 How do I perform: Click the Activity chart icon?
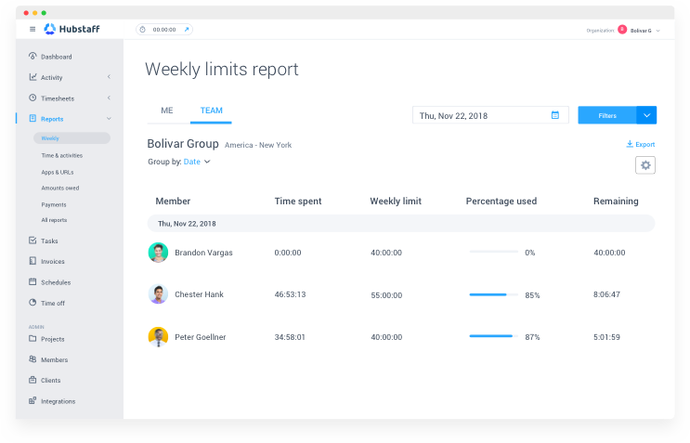coord(33,76)
